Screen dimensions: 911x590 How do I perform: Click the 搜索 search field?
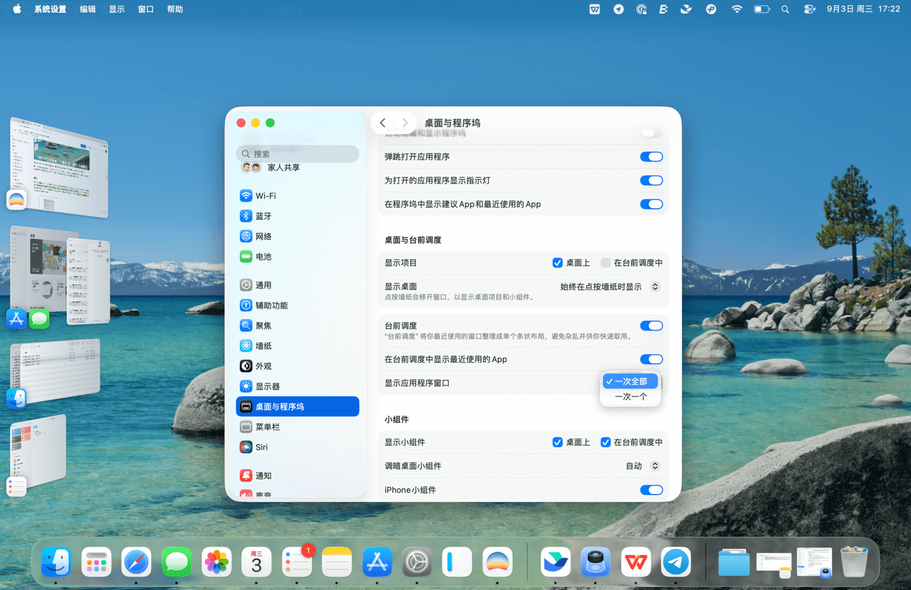[x=297, y=154]
